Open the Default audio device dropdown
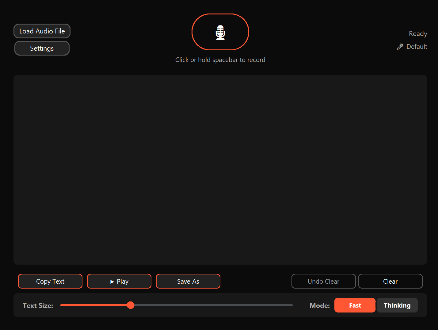Viewport: 438px width, 330px height. tap(412, 46)
